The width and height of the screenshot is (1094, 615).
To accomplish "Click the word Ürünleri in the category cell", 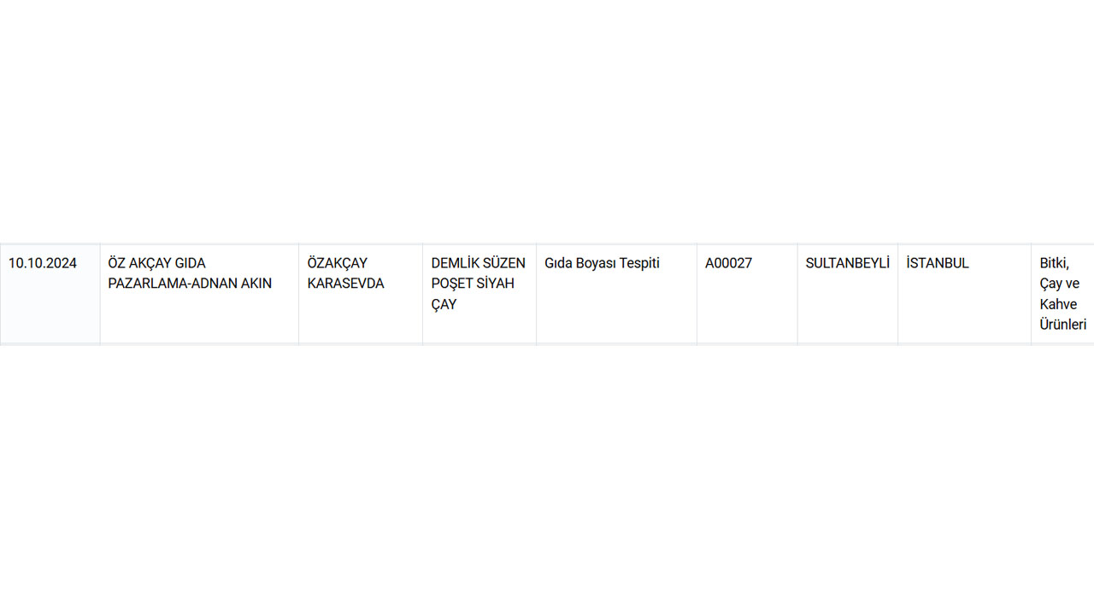I will 1062,325.
